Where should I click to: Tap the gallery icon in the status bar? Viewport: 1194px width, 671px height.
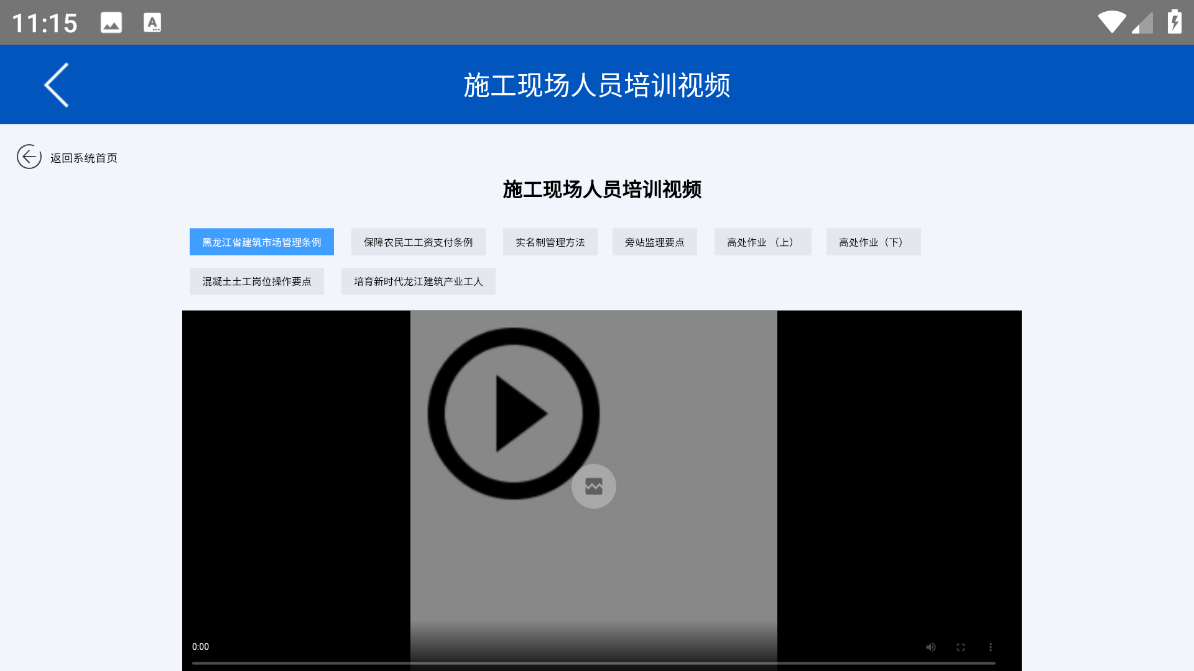click(111, 22)
